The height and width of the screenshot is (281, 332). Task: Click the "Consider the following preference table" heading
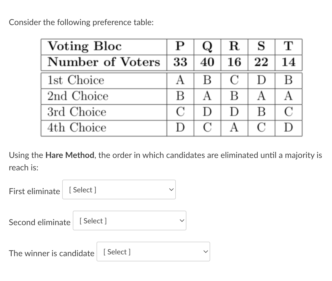pyautogui.click(x=81, y=22)
